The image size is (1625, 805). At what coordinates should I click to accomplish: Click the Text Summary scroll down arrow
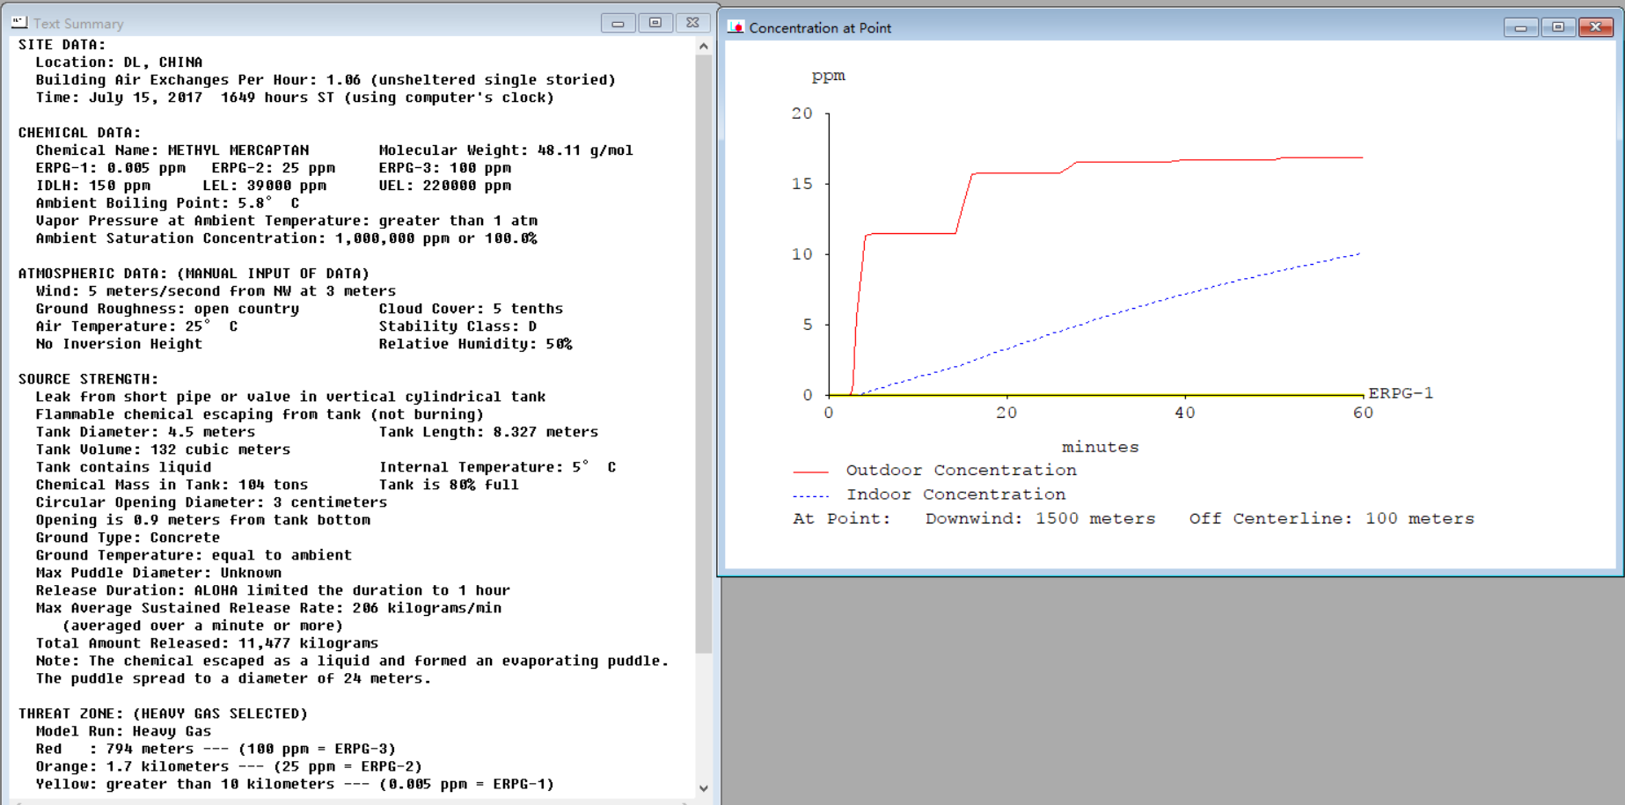703,788
